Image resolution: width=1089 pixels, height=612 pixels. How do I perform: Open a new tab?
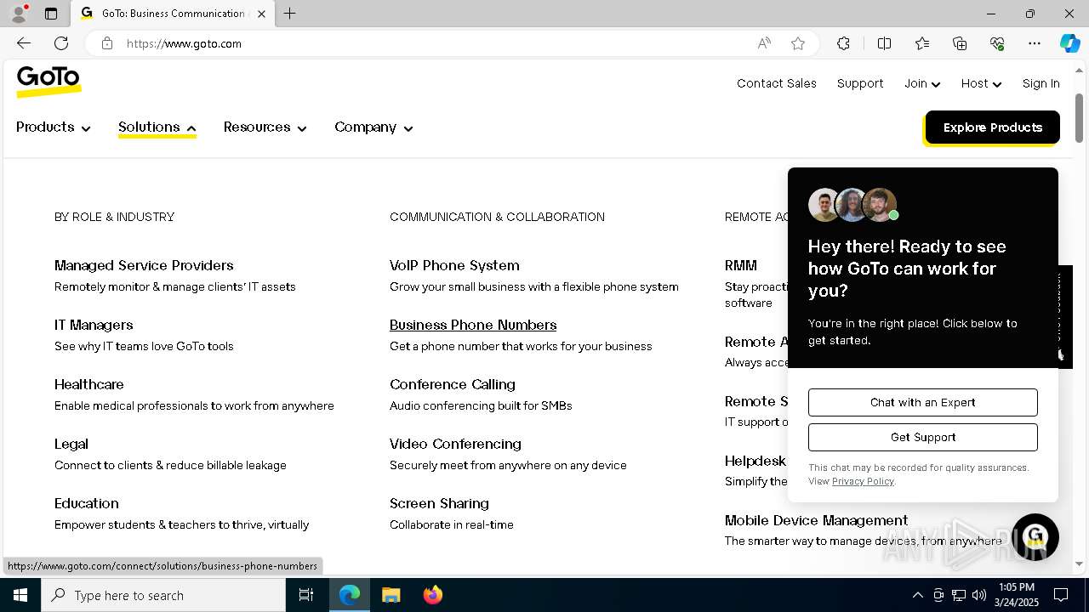pos(289,14)
